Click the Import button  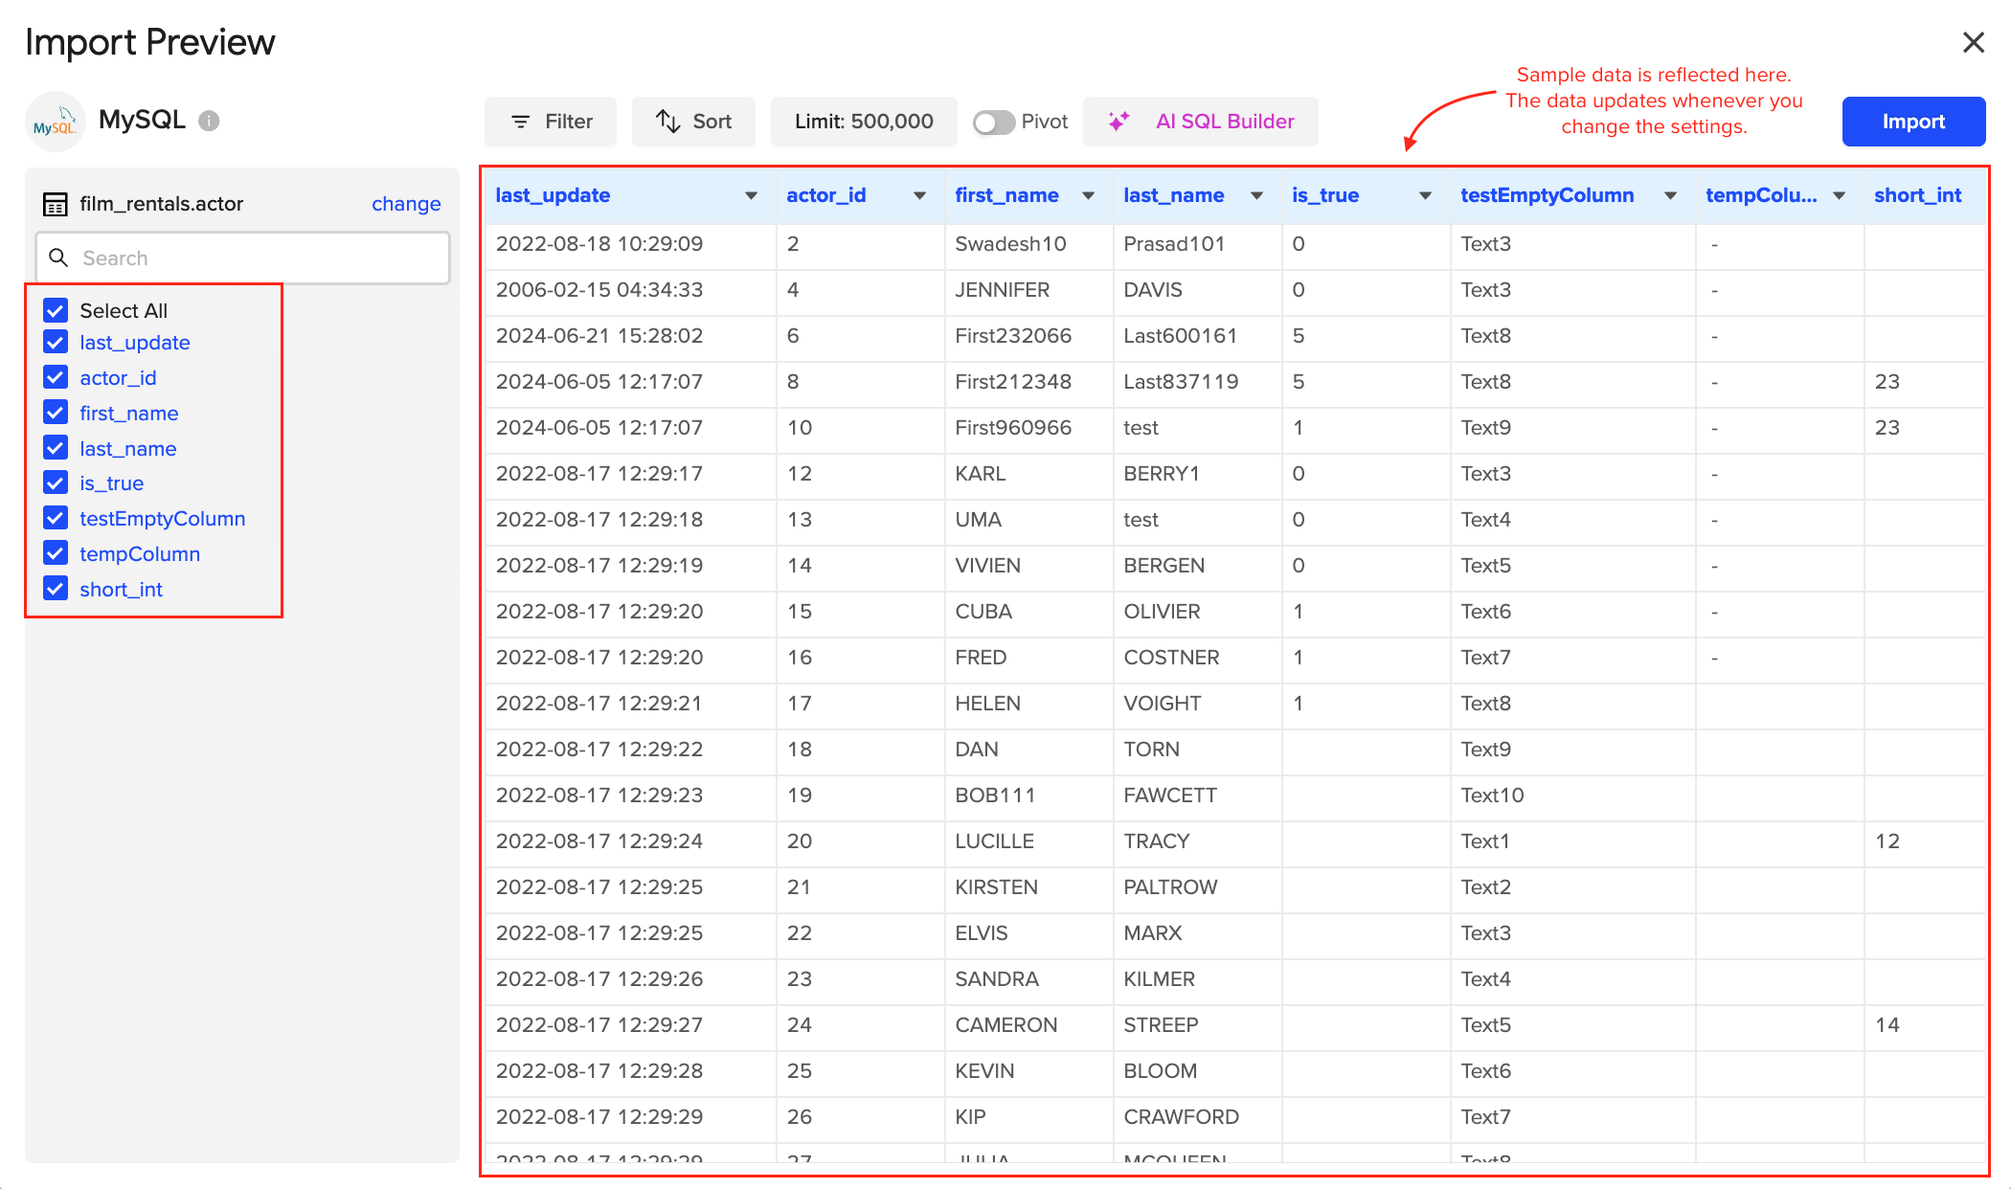pos(1912,122)
